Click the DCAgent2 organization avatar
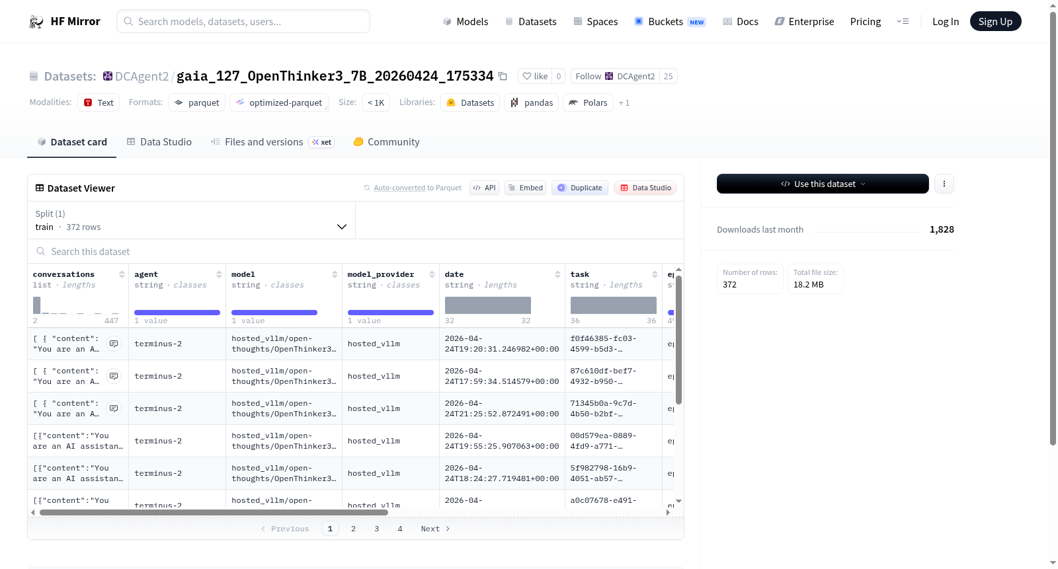This screenshot has width=1058, height=569. coord(108,76)
